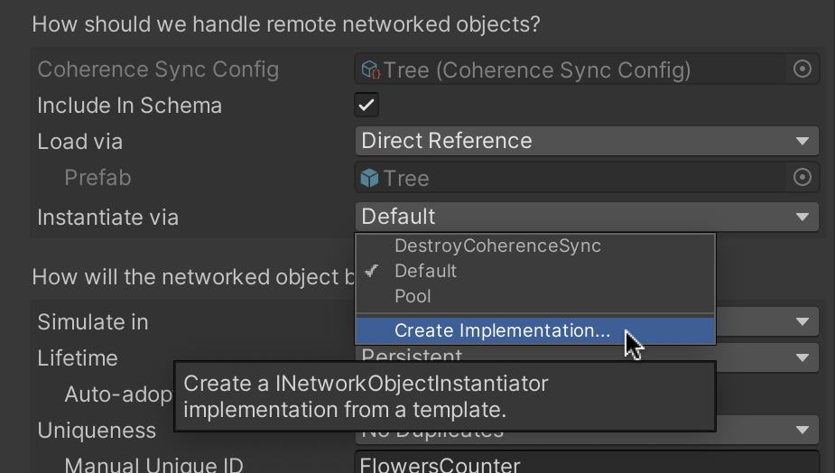Click the Manual Unique ID text field
The width and height of the screenshot is (835, 473).
(x=587, y=464)
